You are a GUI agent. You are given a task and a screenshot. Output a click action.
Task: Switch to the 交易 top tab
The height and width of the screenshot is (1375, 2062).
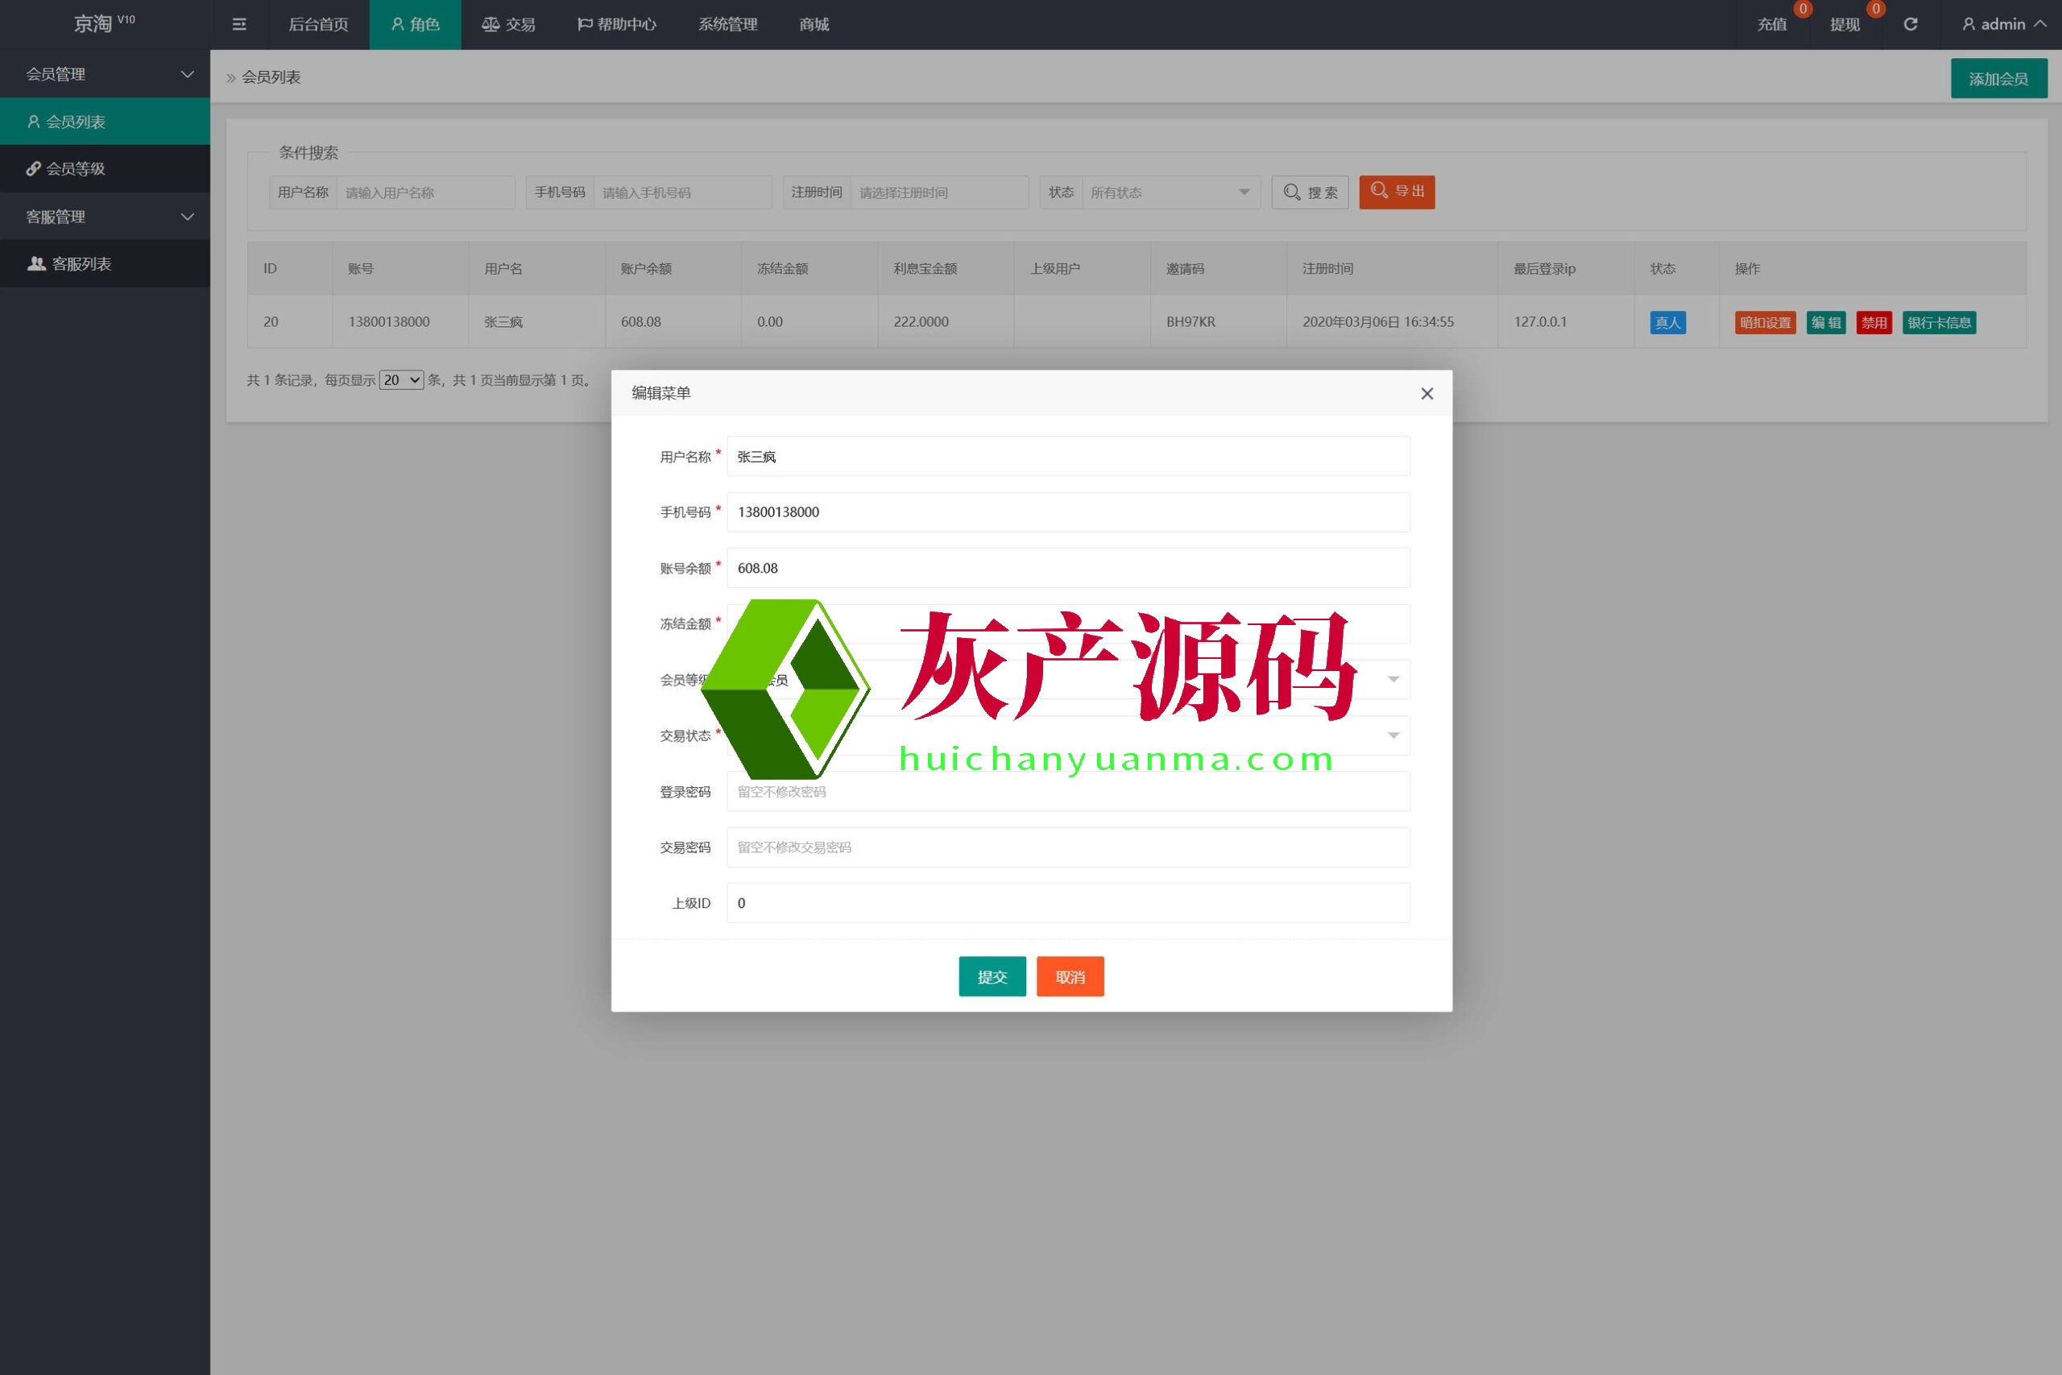(x=508, y=24)
